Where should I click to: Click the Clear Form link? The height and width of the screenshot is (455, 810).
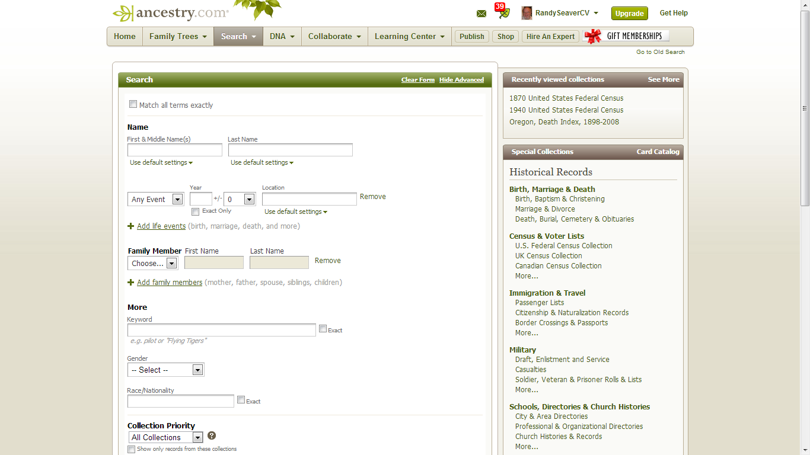click(x=417, y=79)
